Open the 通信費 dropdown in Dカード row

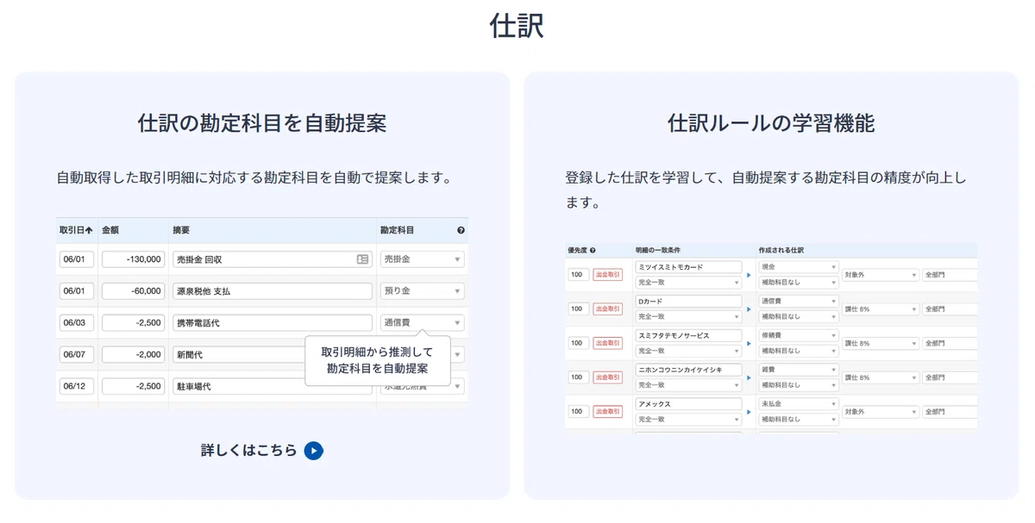click(x=799, y=302)
